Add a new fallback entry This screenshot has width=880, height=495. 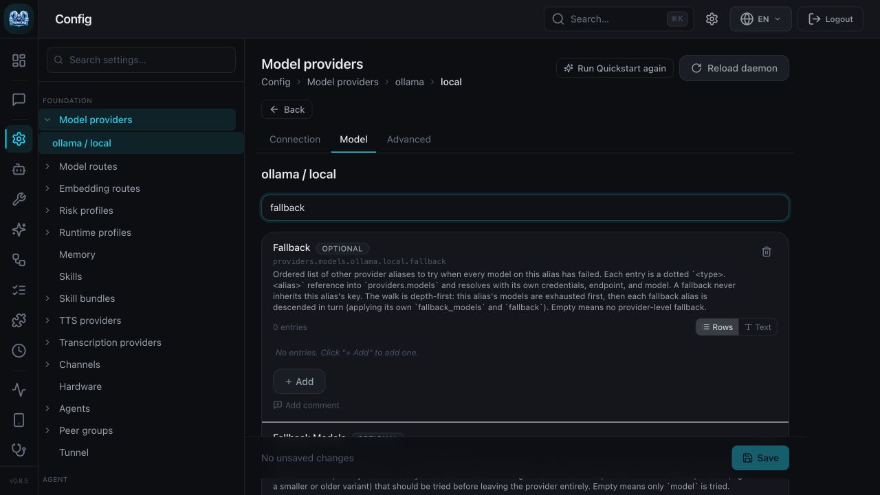click(299, 382)
